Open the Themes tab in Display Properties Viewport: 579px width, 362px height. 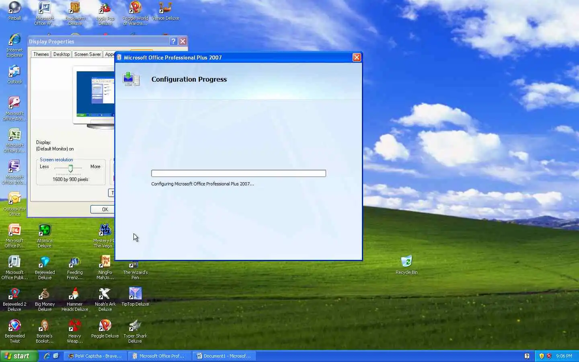point(41,54)
